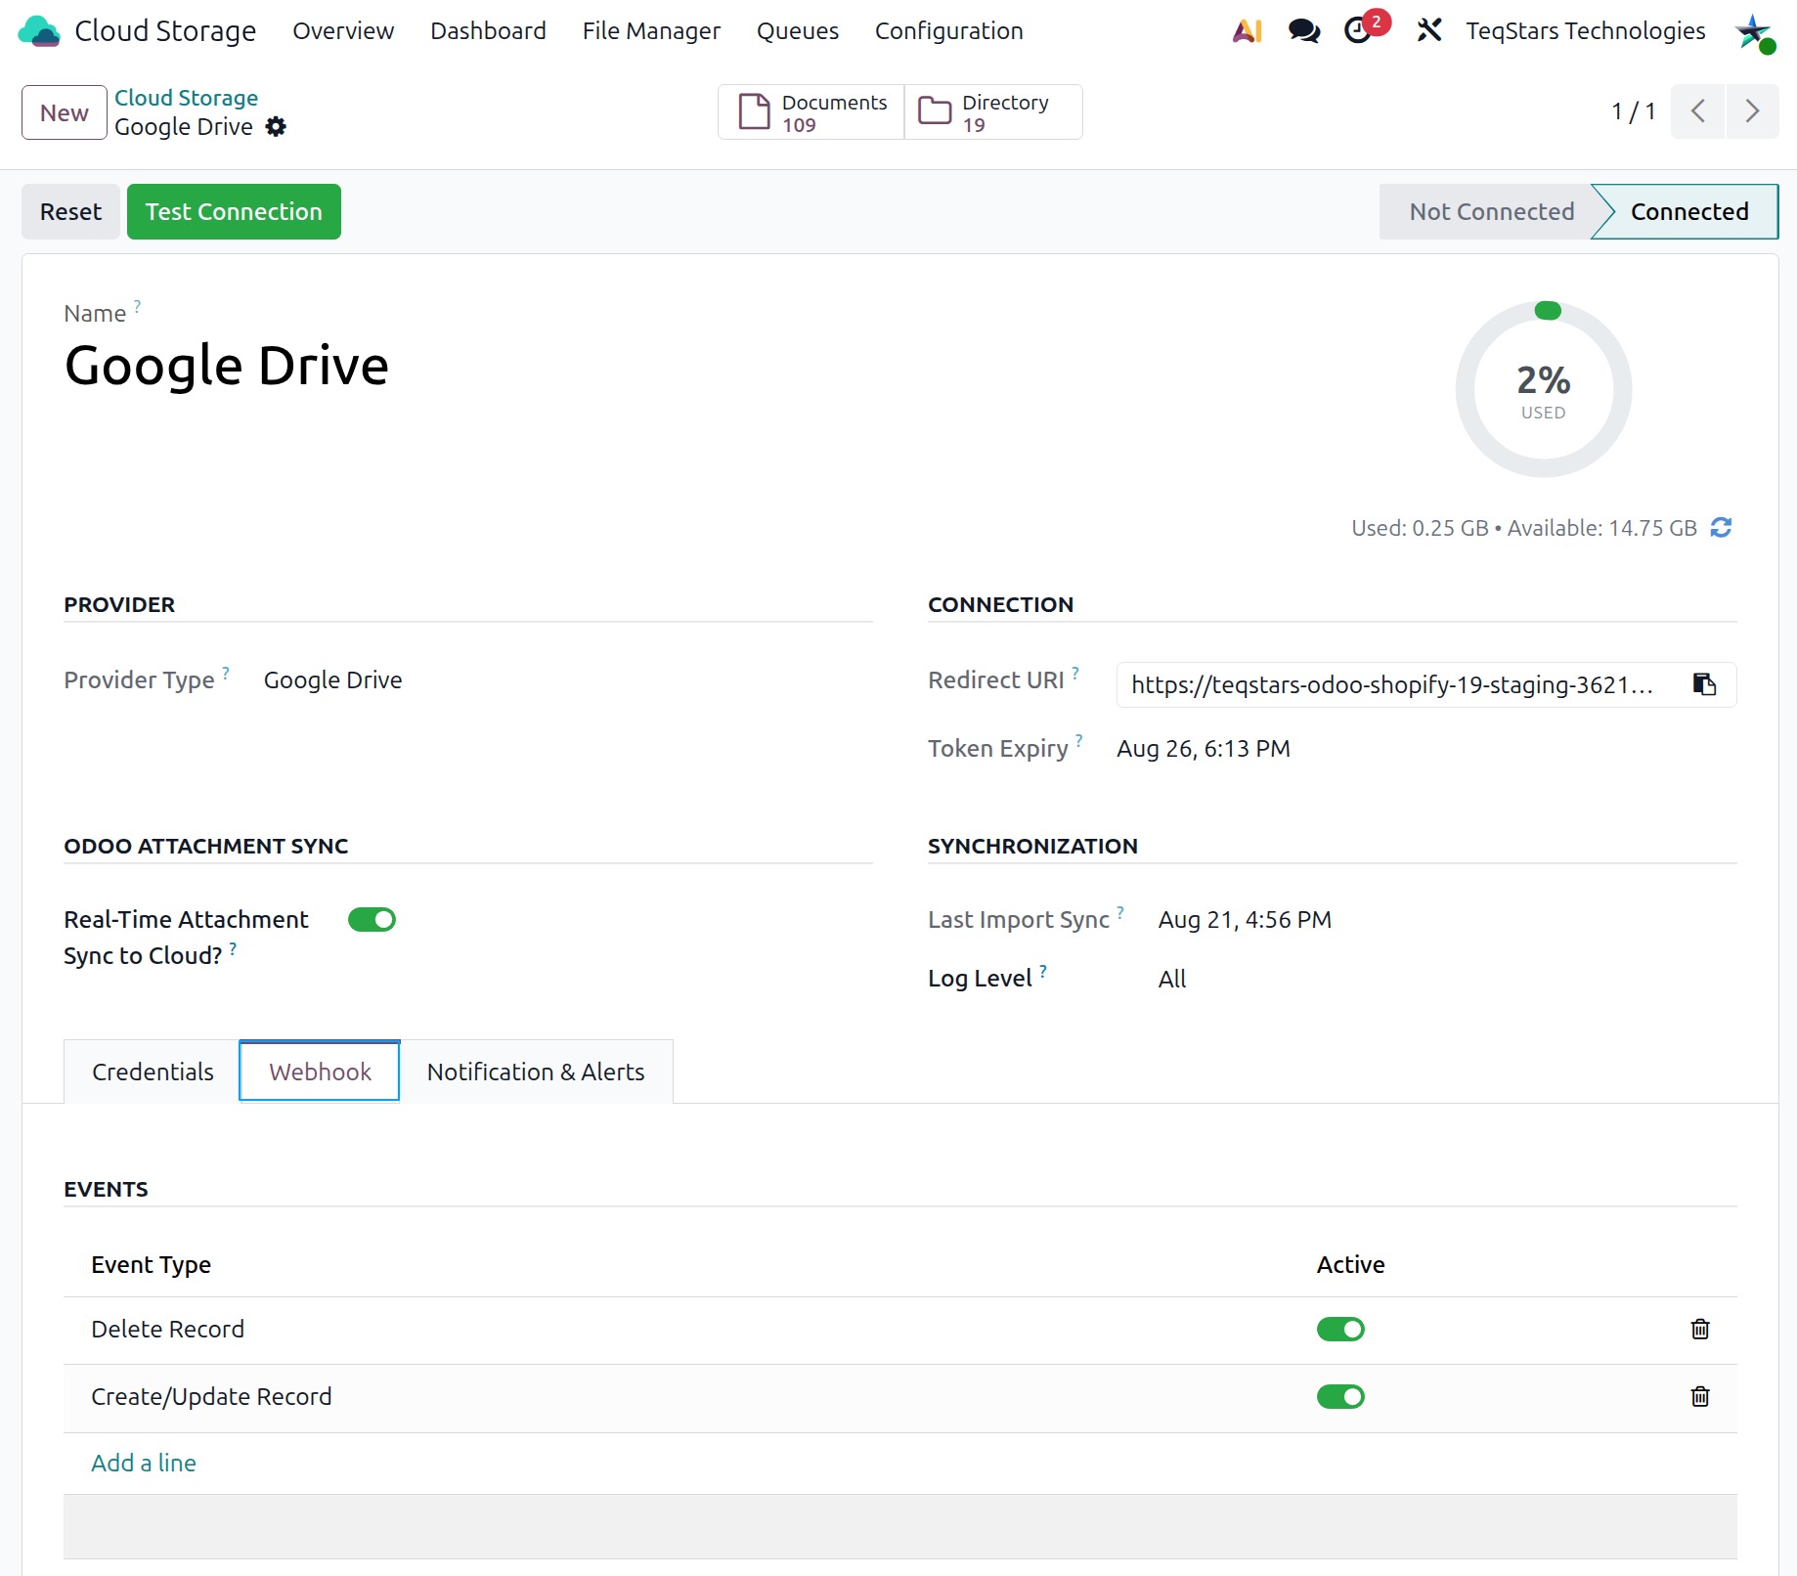Click the Test Connection button
The image size is (1797, 1576).
click(x=234, y=212)
